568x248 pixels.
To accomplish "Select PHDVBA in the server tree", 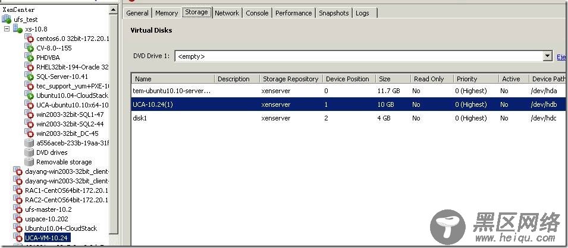I will pos(48,57).
